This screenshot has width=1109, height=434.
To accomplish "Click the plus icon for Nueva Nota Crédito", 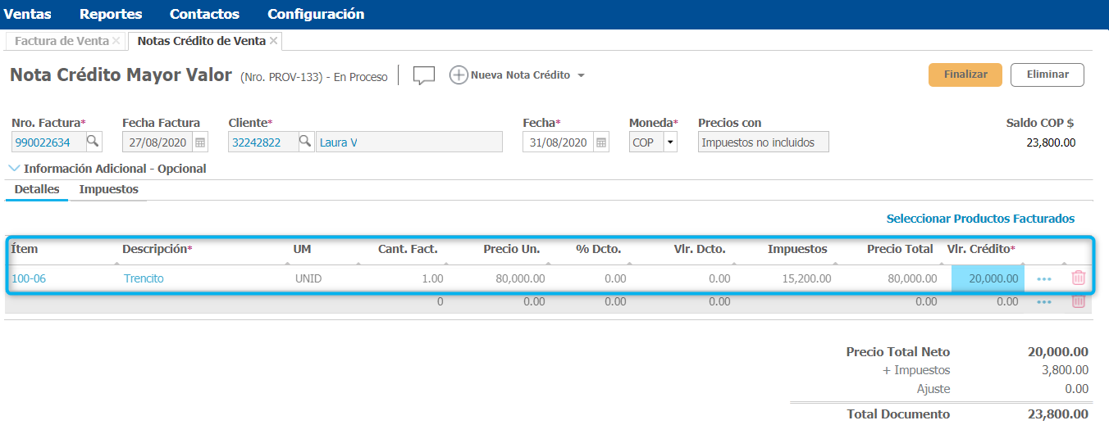I will click(459, 75).
